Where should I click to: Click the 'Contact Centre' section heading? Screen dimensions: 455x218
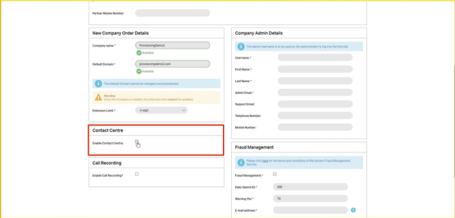[107, 131]
